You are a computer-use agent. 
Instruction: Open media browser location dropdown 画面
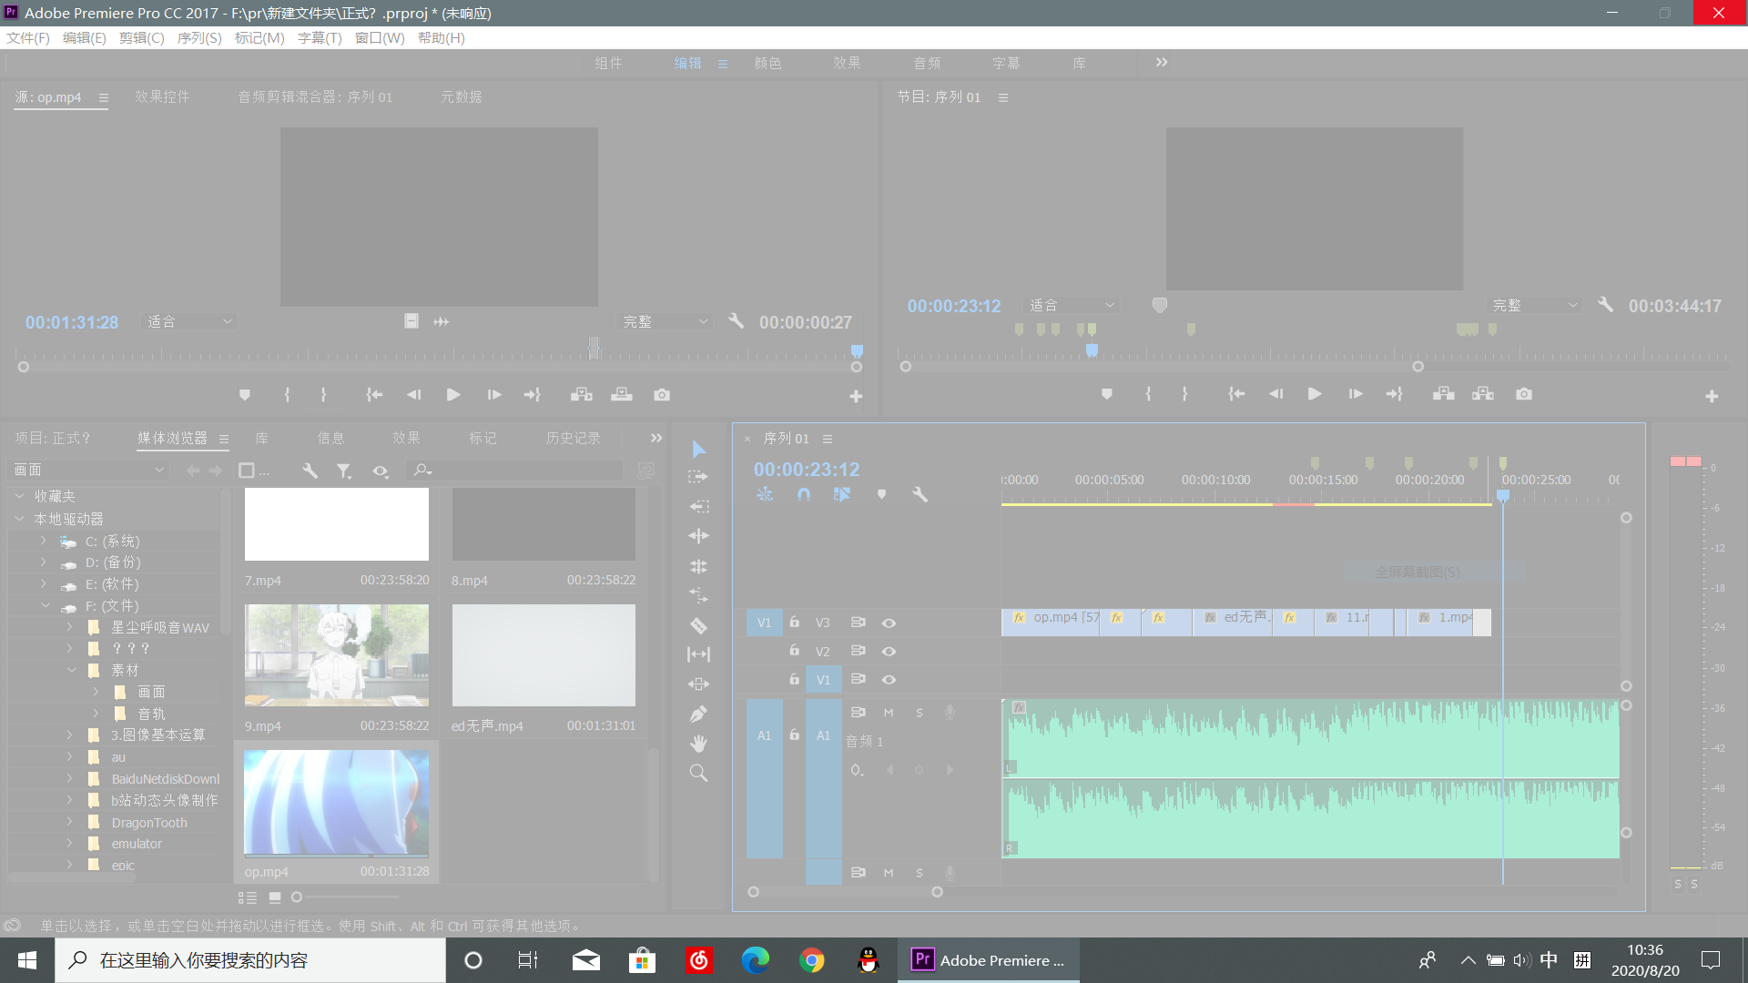pos(88,470)
